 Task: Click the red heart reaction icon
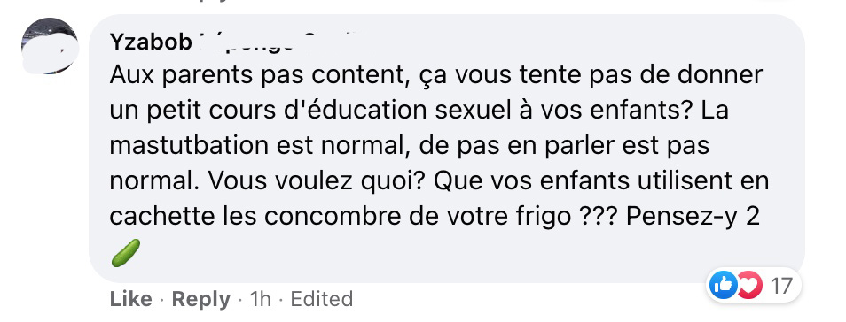coord(750,286)
